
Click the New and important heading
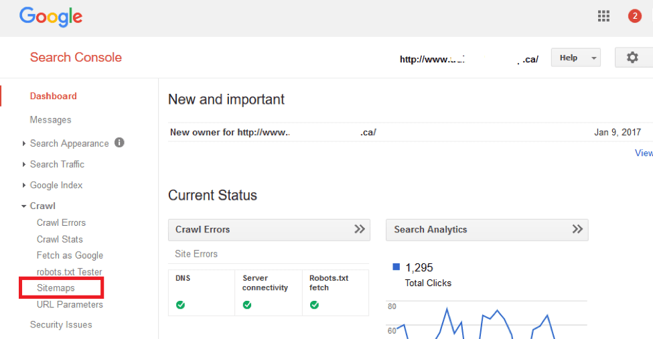point(226,100)
